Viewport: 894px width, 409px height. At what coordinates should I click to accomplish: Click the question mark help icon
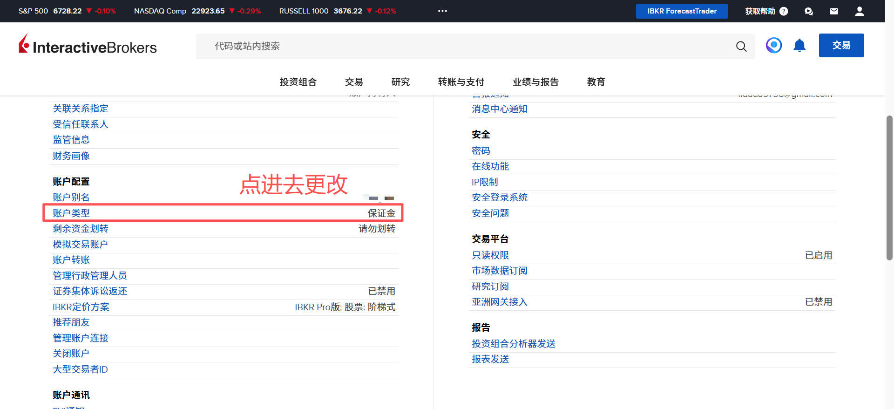(784, 11)
